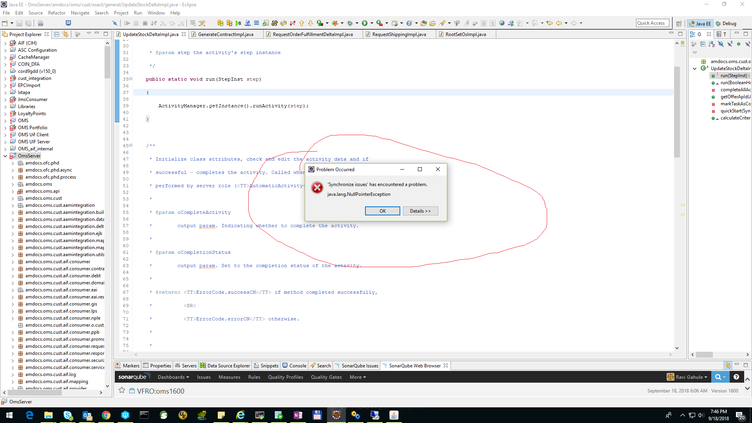The height and width of the screenshot is (423, 752).
Task: Toggle Hide Static Members in Outline
Action: point(730,44)
